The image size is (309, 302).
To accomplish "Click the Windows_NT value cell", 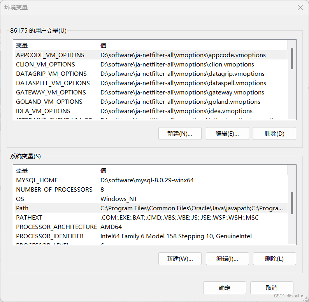I will pyautogui.click(x=119, y=199).
